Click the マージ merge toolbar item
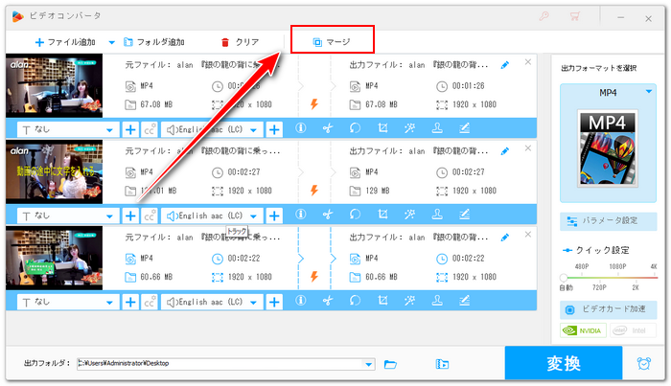Viewport: 671px width, 386px height. tap(332, 42)
